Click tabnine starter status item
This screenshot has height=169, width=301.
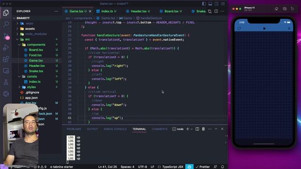tap(62, 167)
